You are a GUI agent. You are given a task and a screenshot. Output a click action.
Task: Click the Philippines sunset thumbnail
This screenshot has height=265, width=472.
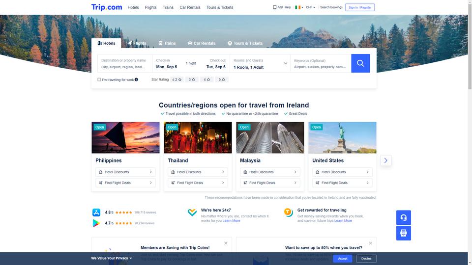pos(125,137)
